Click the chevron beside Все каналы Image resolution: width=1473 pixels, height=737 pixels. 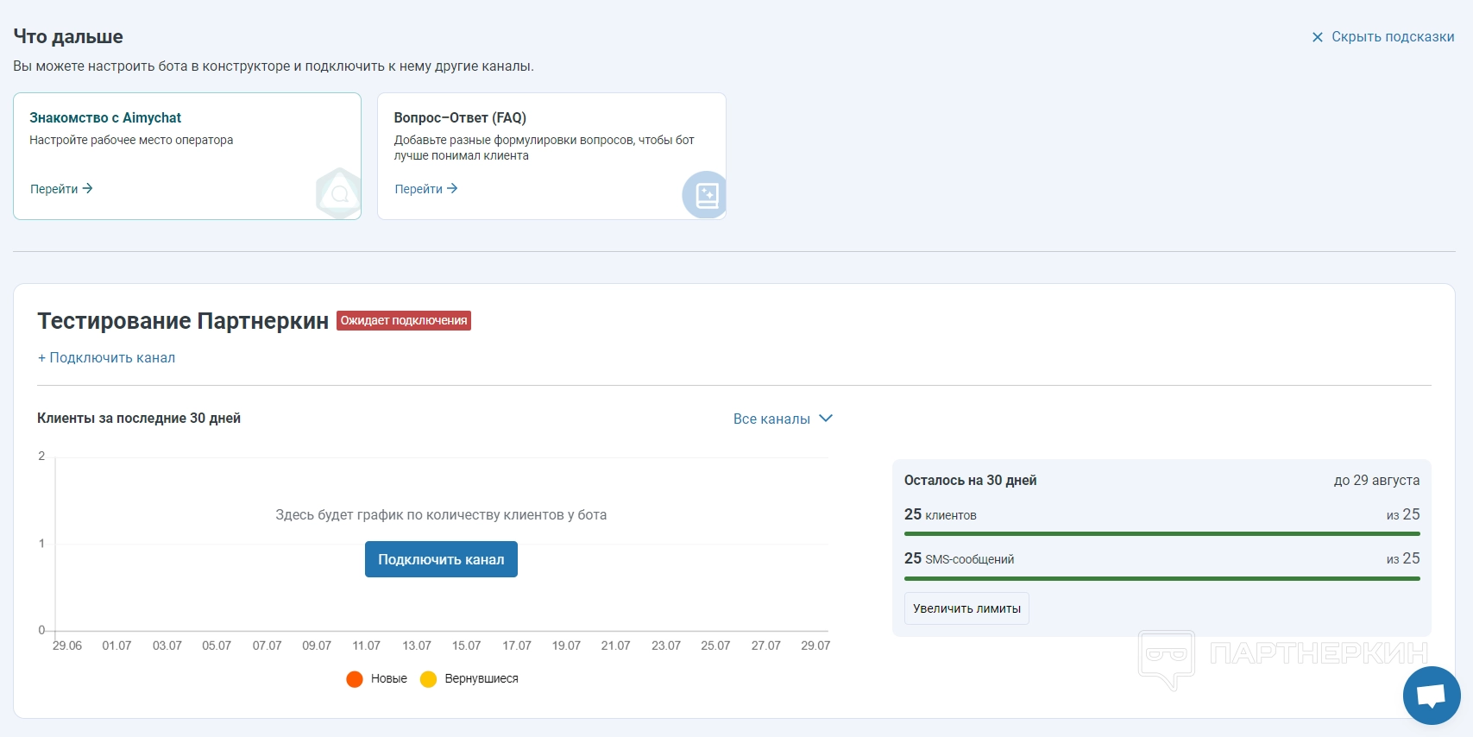(826, 419)
